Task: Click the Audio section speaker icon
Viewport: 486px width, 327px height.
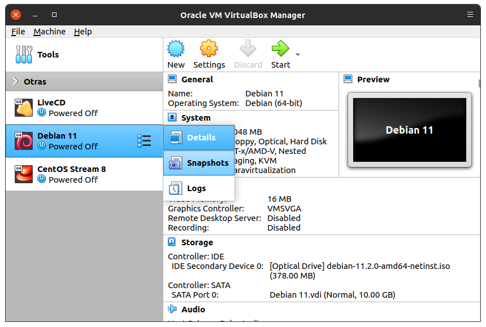Action: click(172, 309)
